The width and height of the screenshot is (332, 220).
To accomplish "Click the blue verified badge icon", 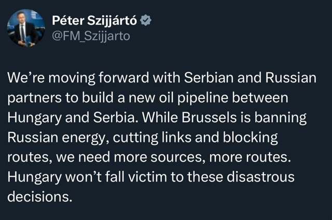I will tap(146, 20).
